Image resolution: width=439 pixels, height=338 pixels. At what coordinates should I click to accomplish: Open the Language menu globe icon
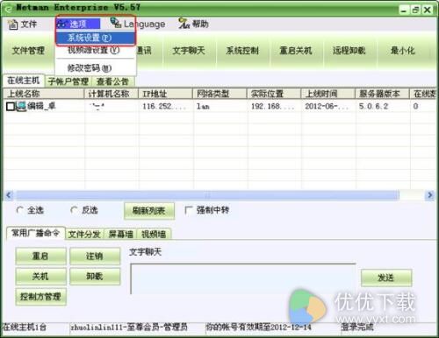click(116, 23)
